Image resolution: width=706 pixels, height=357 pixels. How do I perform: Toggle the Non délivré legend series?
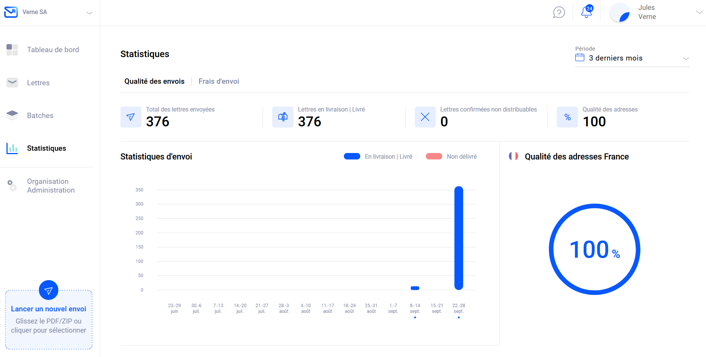[451, 156]
